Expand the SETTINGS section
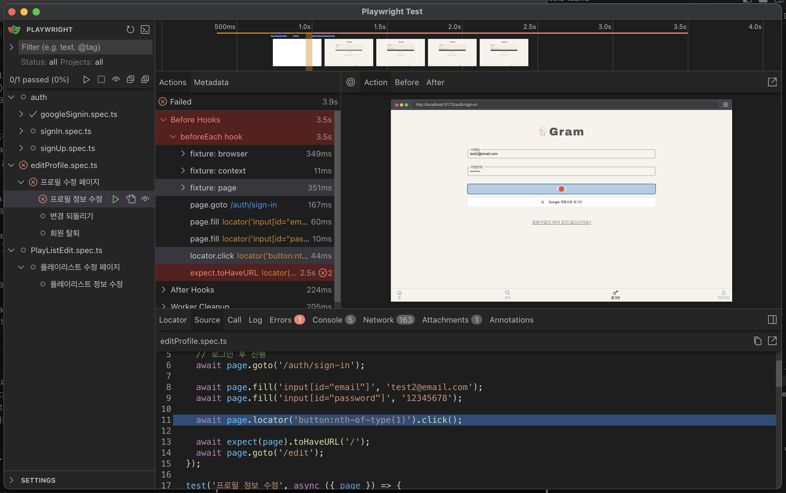 point(12,480)
